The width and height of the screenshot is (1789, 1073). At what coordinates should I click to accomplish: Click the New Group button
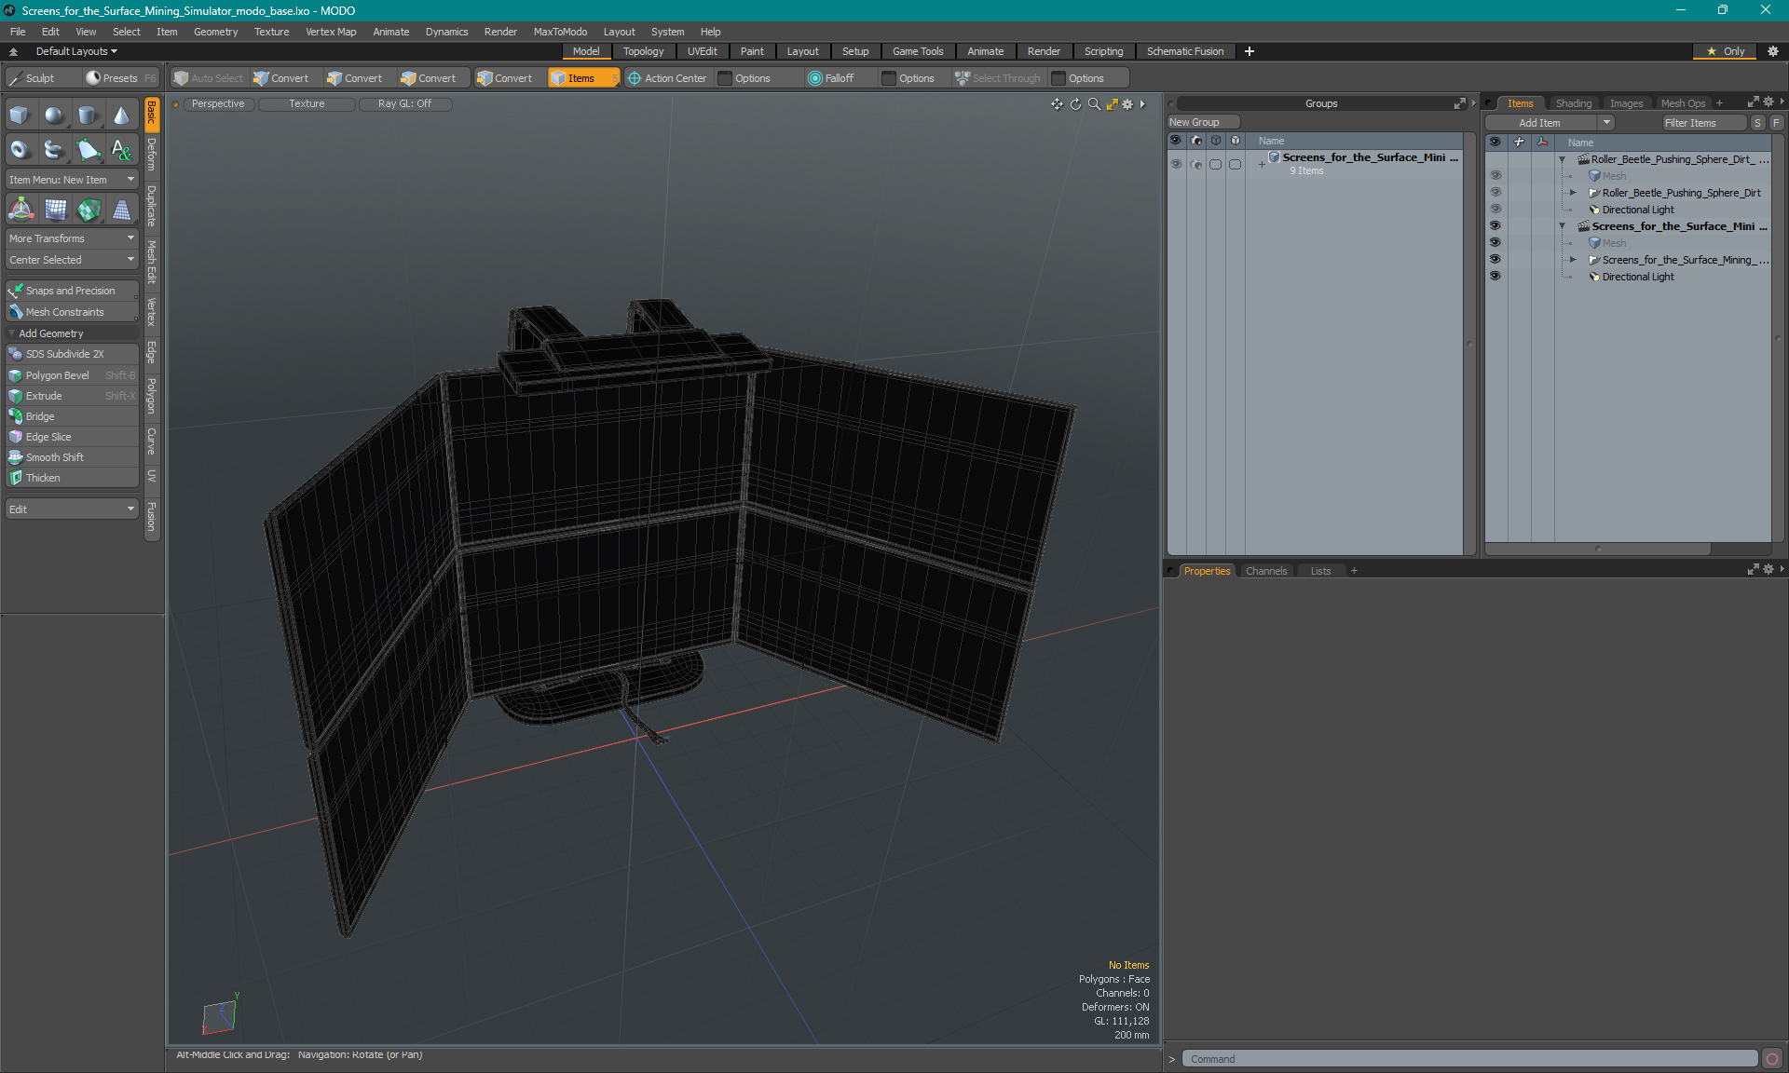pos(1203,122)
